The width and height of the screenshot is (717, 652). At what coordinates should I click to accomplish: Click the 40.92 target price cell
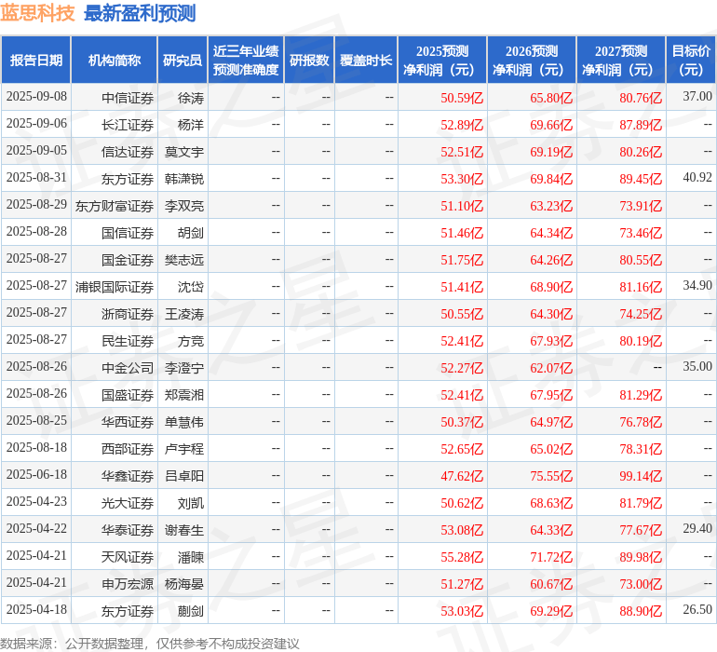click(697, 178)
